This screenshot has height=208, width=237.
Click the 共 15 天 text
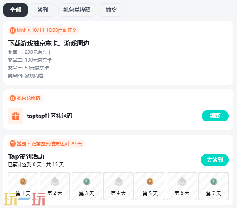point(55,164)
